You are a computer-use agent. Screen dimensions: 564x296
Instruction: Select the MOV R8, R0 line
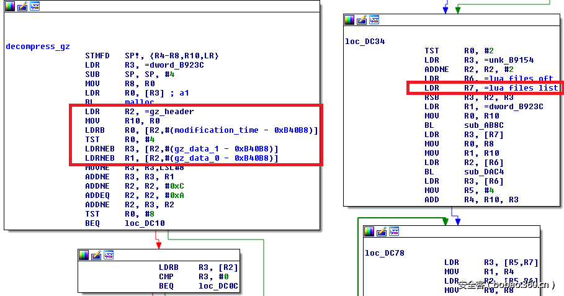click(120, 84)
